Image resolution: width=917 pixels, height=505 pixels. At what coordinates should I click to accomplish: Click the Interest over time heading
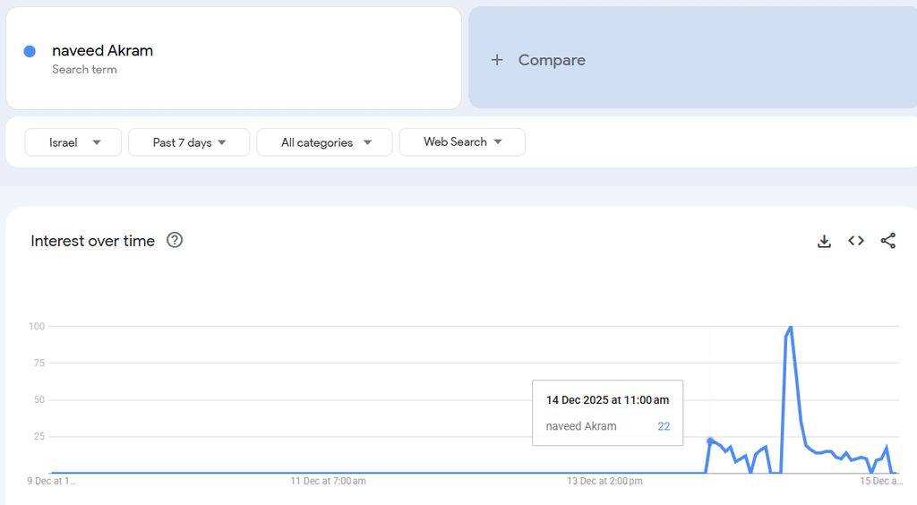tap(92, 241)
